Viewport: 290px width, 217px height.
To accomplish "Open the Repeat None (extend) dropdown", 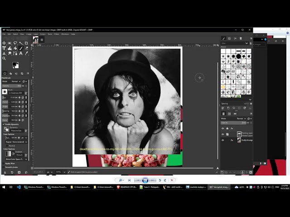I will [16, 142].
